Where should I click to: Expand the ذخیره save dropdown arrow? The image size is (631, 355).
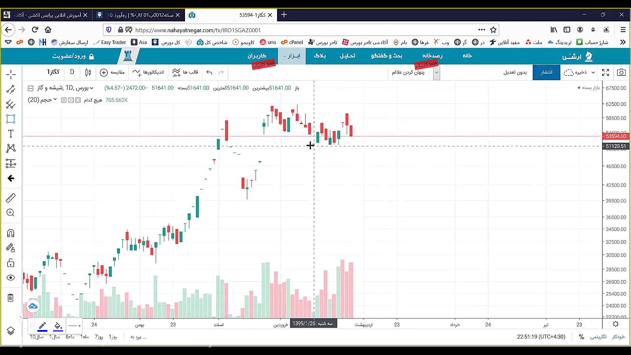(x=593, y=72)
